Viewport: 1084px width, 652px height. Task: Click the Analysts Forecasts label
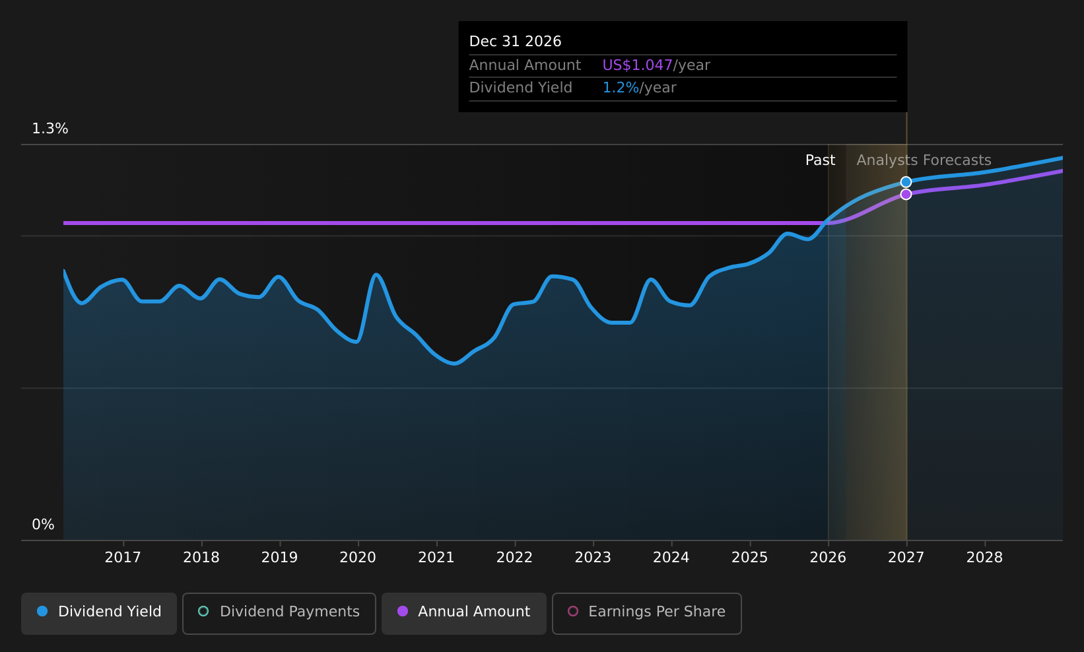tap(924, 160)
